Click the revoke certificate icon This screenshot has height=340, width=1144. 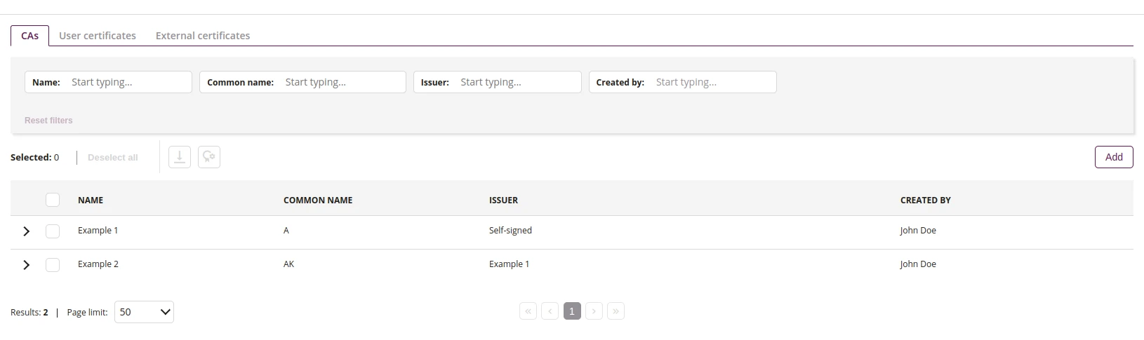click(209, 157)
